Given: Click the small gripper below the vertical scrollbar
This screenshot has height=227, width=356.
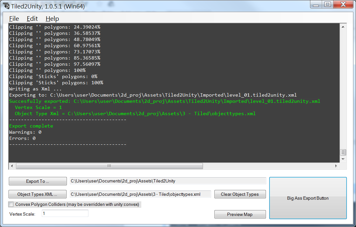Looking at the screenshot, I should pos(344,152).
